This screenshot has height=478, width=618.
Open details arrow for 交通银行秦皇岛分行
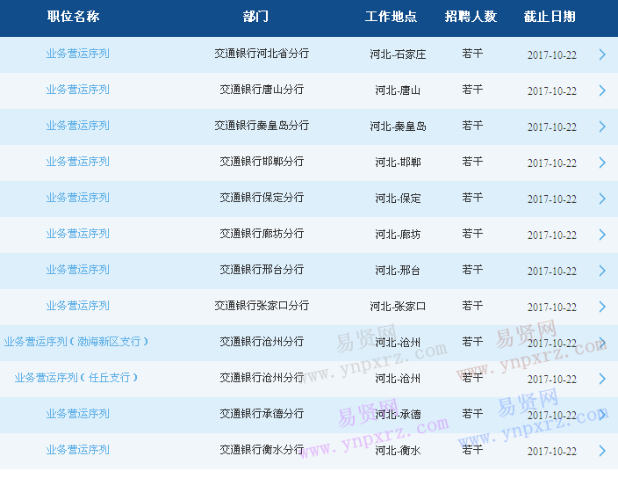602,127
